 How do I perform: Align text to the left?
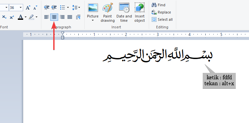(x=47, y=17)
